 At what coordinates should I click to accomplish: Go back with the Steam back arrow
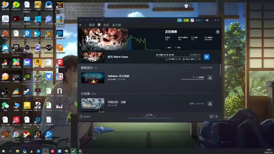point(80,25)
